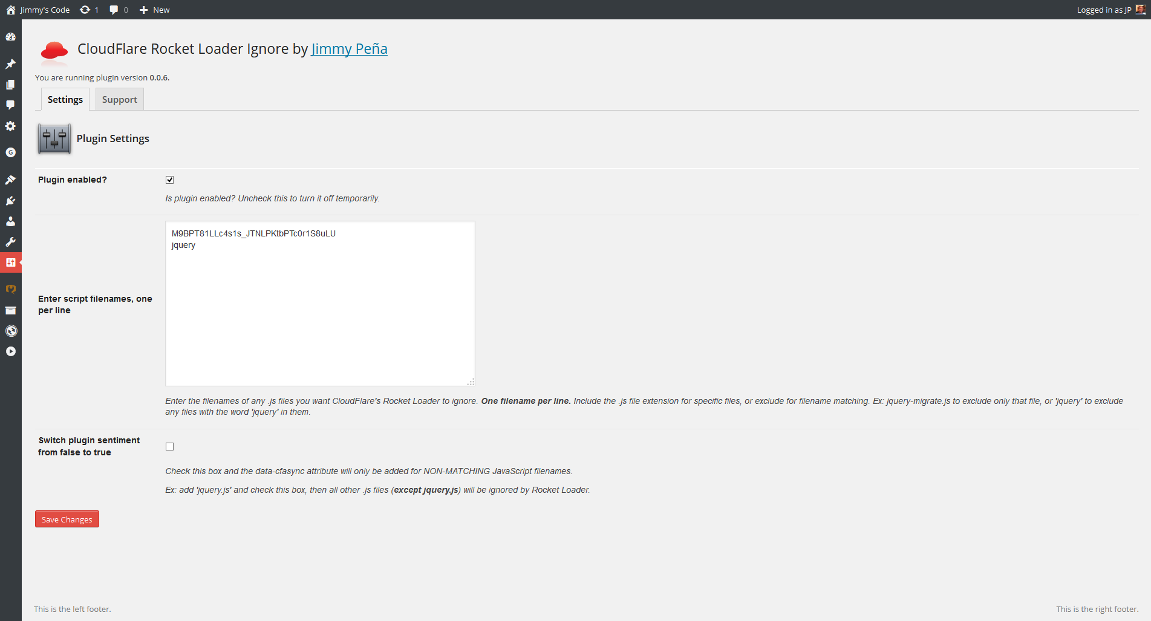Click the 'jquery' line in the textarea
The width and height of the screenshot is (1151, 621).
(x=183, y=245)
